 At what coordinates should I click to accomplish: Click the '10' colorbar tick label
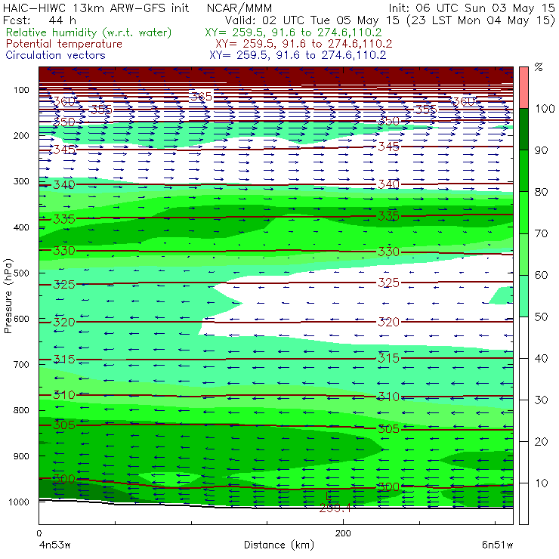(541, 483)
